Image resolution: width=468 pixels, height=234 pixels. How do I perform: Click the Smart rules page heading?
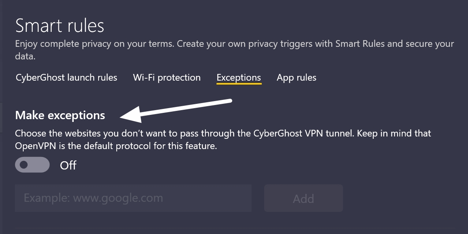(60, 26)
